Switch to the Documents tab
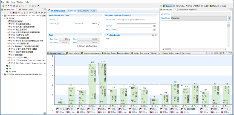The width and height of the screenshot is (234, 115). click(83, 11)
